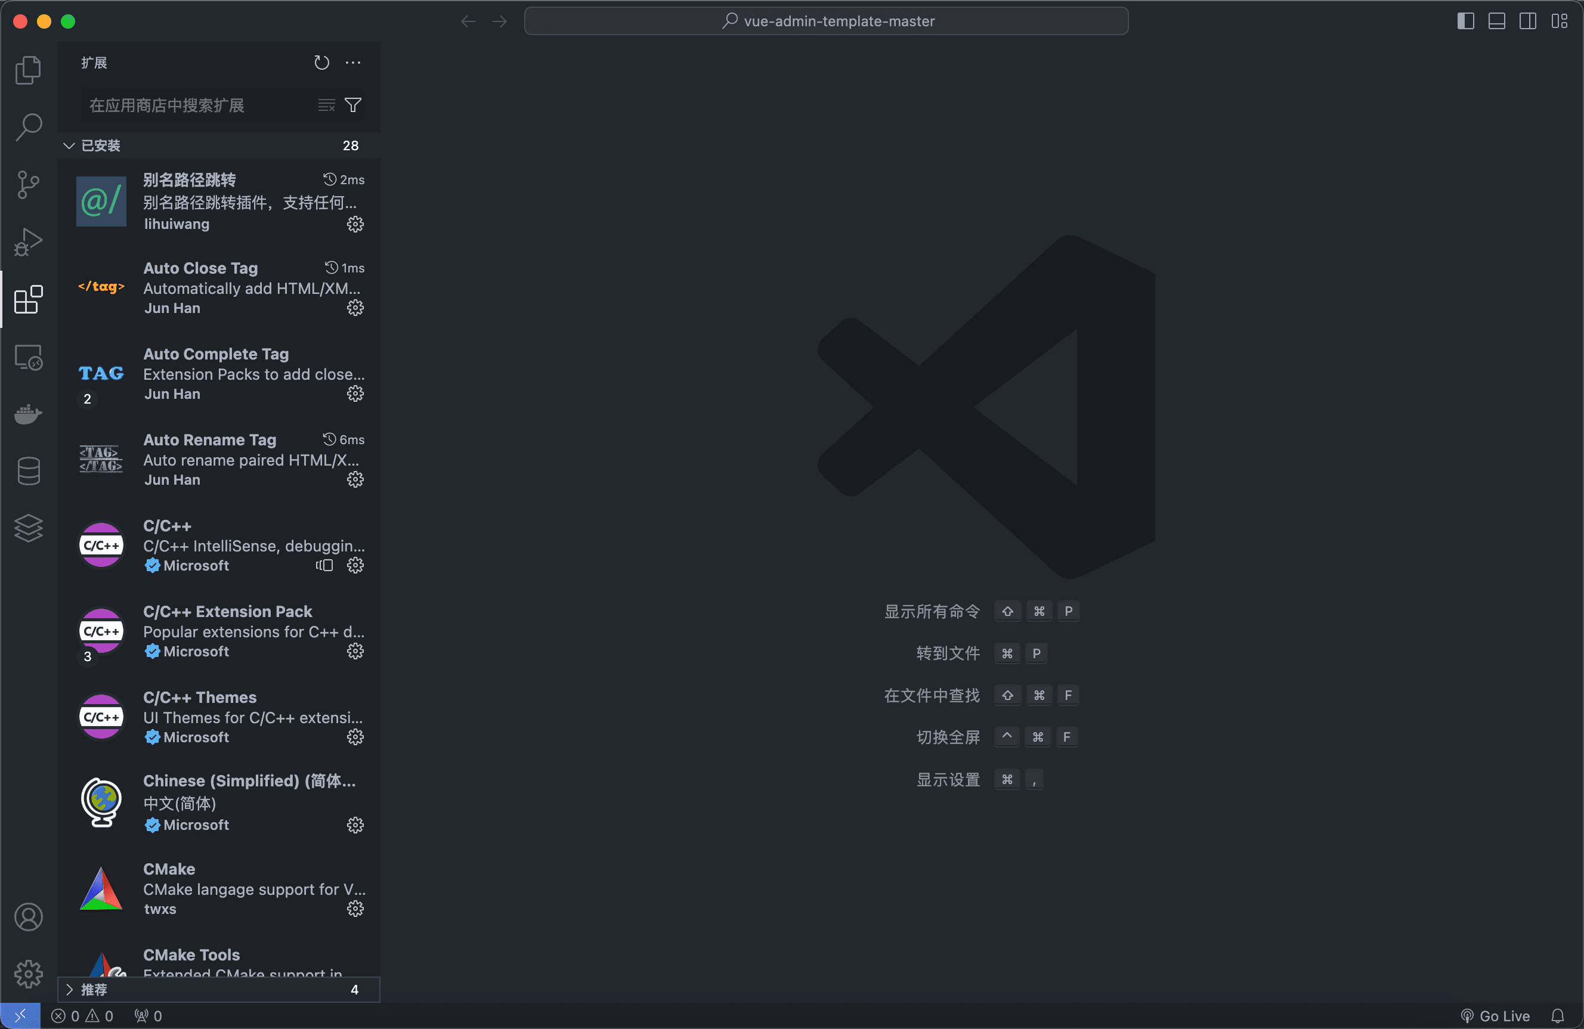Refresh the extensions list
This screenshot has height=1029, width=1584.
tap(321, 63)
